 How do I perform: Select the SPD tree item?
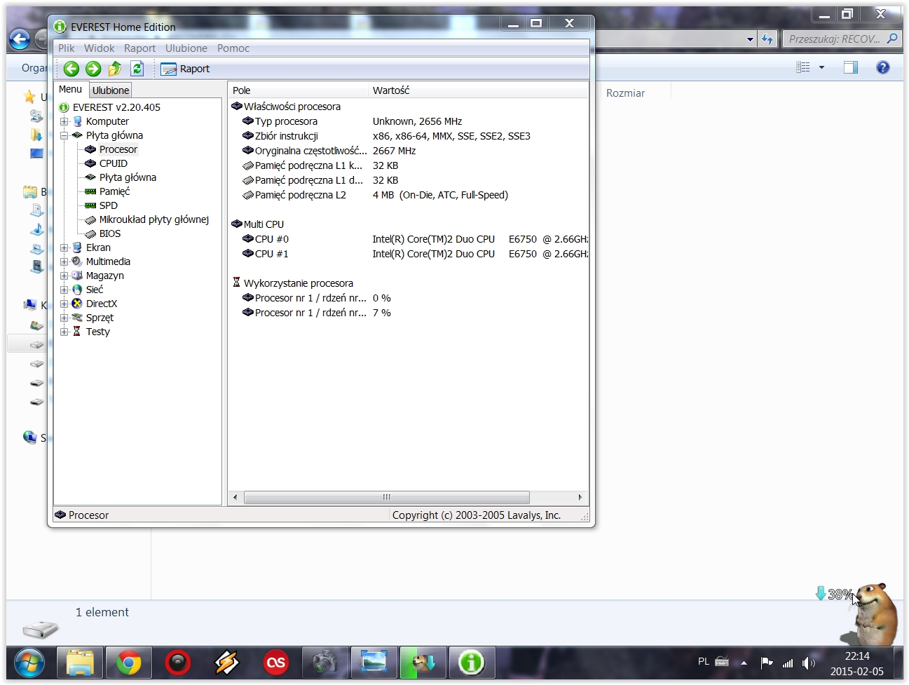[x=109, y=205]
